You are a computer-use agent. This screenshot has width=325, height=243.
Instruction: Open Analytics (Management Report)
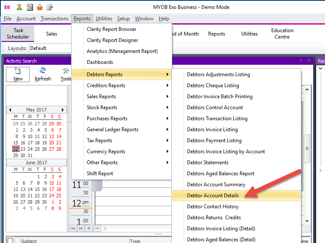point(121,51)
